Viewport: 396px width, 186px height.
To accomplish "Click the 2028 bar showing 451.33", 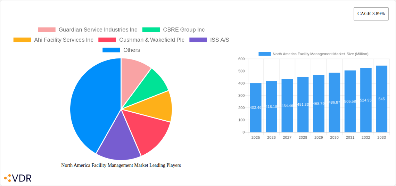I will point(303,105).
